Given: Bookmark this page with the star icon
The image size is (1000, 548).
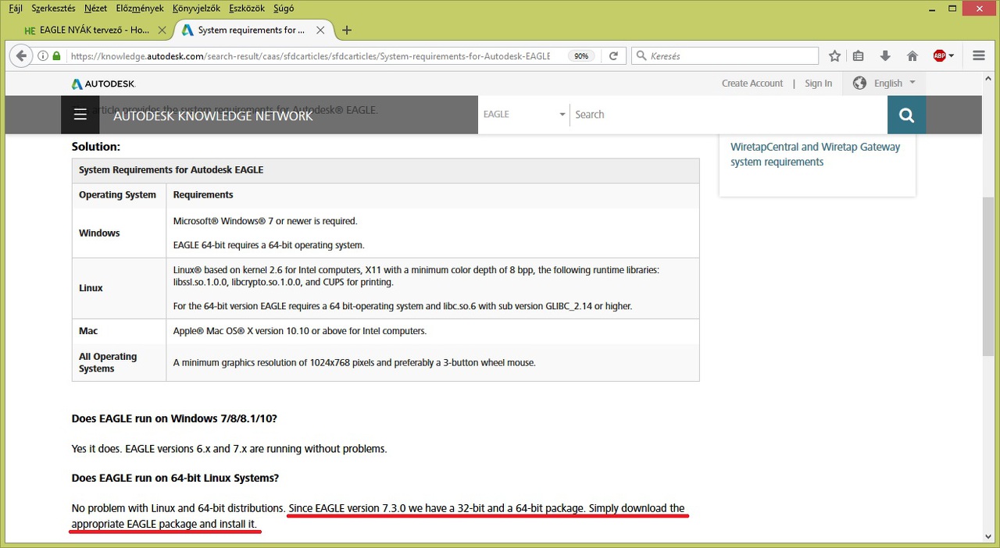Looking at the screenshot, I should [834, 56].
